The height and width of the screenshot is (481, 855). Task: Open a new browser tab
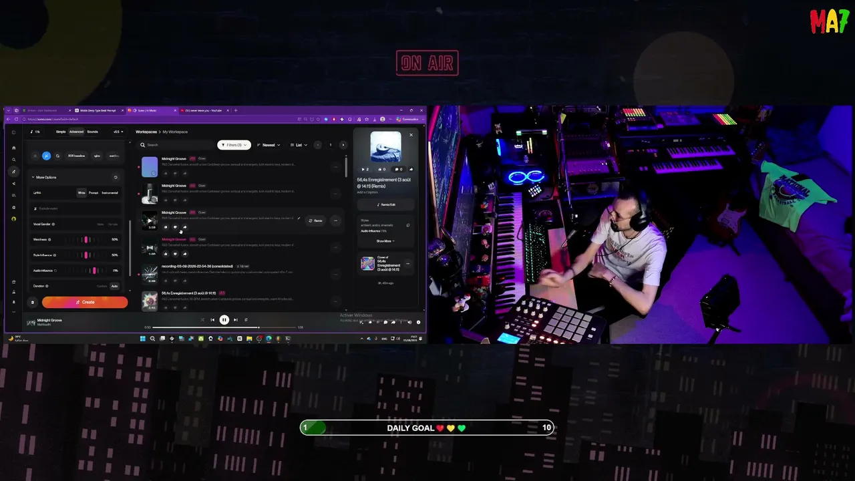(235, 110)
